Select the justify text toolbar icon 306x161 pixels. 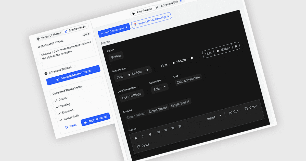(x=180, y=126)
